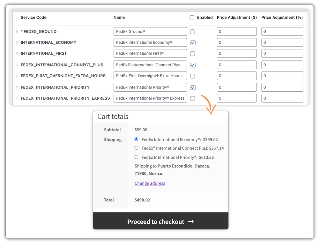Click drag handle of FEDEX_INTERNATIONAL_PRIORITY_EXPRESS
The image size is (319, 243).
[x=17, y=98]
